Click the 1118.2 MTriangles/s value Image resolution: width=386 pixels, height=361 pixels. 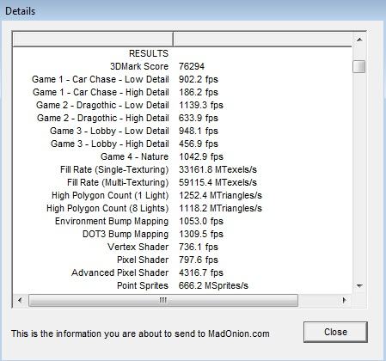(220, 208)
